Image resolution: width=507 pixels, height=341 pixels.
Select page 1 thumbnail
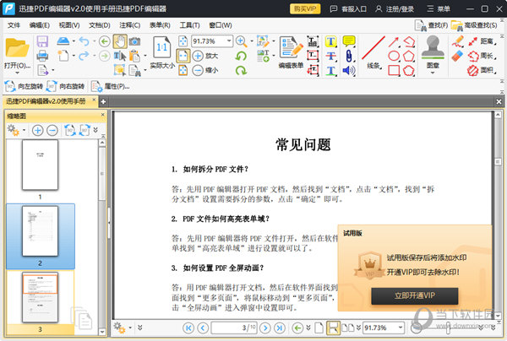pyautogui.click(x=40, y=165)
